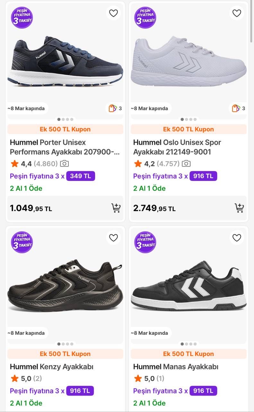Add Hummel Porter shoe to cart
This screenshot has width=254, height=412.
116,208
